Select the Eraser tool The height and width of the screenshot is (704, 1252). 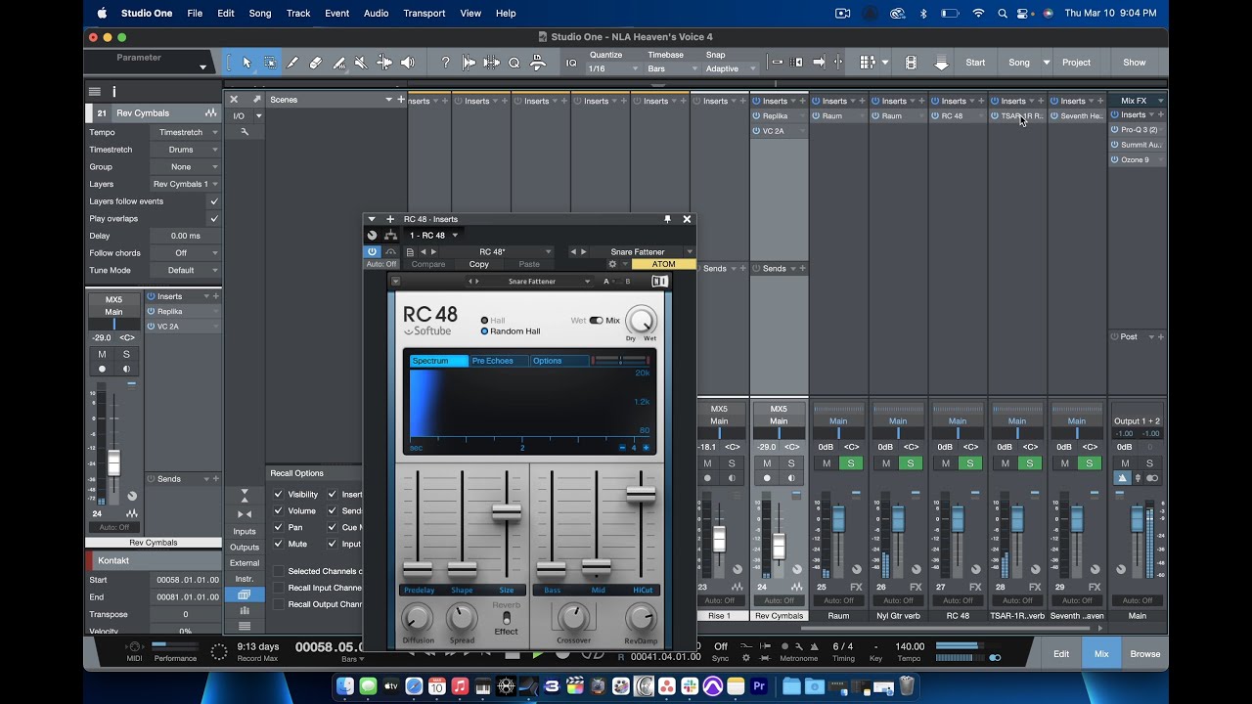(315, 63)
